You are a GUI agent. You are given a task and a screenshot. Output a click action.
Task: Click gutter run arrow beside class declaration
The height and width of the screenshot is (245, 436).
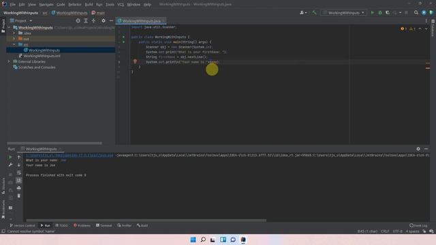tap(124, 37)
